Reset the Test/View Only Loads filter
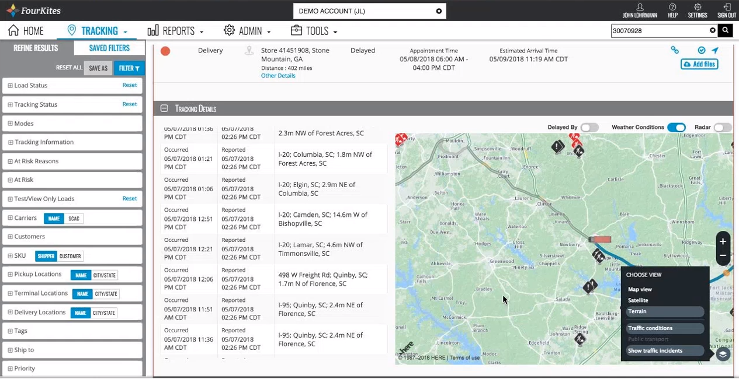The image size is (739, 379). click(x=130, y=198)
